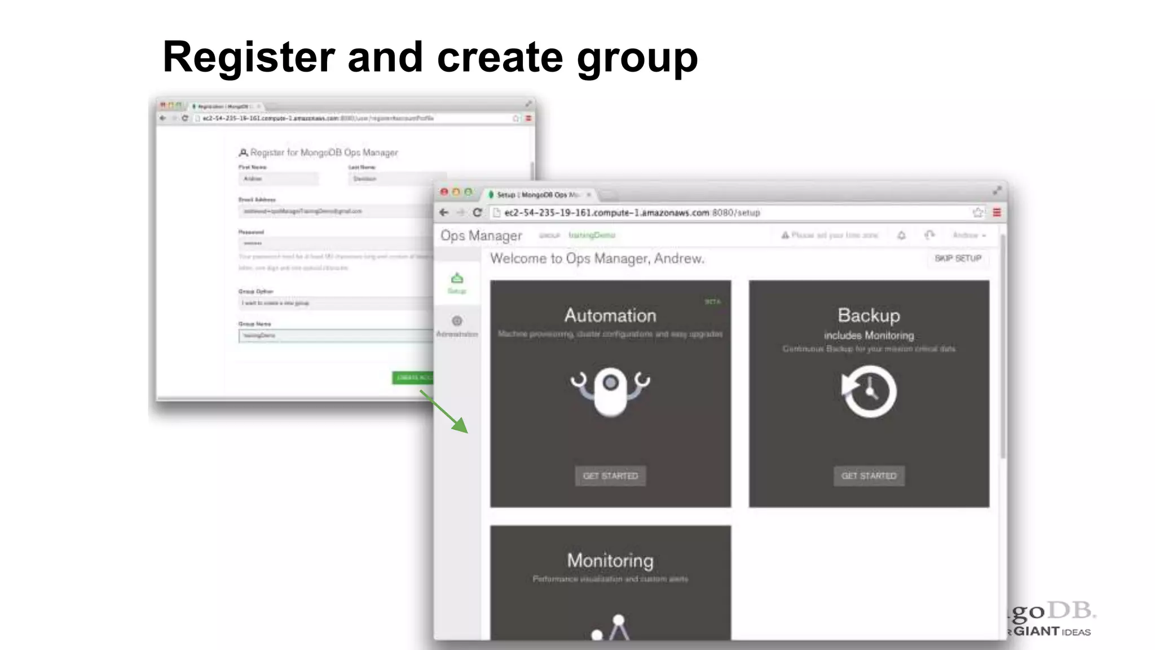Reload the page in Registration window
Image resolution: width=1155 pixels, height=650 pixels.
pos(184,118)
